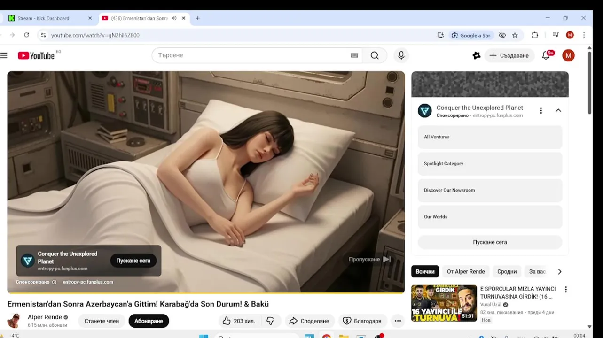This screenshot has width=603, height=338.
Task: Bookmark this page with the star
Action: (x=515, y=35)
